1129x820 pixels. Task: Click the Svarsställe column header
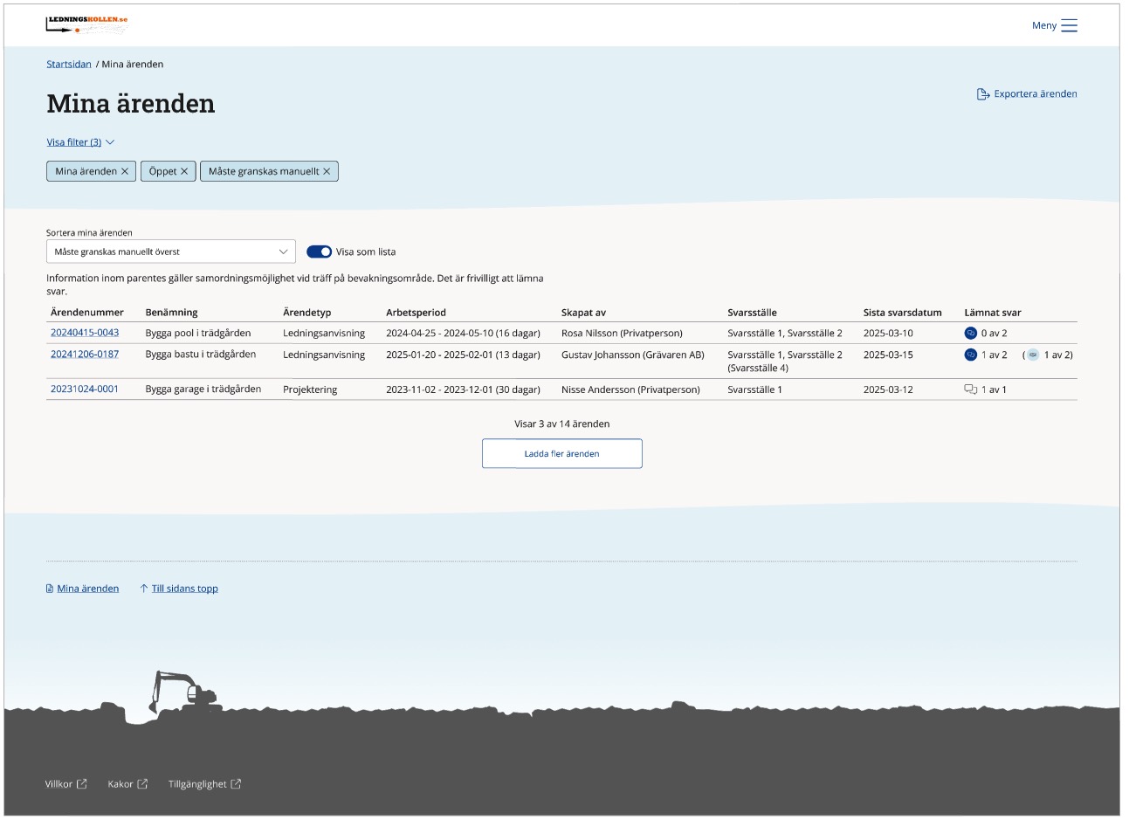(x=752, y=313)
